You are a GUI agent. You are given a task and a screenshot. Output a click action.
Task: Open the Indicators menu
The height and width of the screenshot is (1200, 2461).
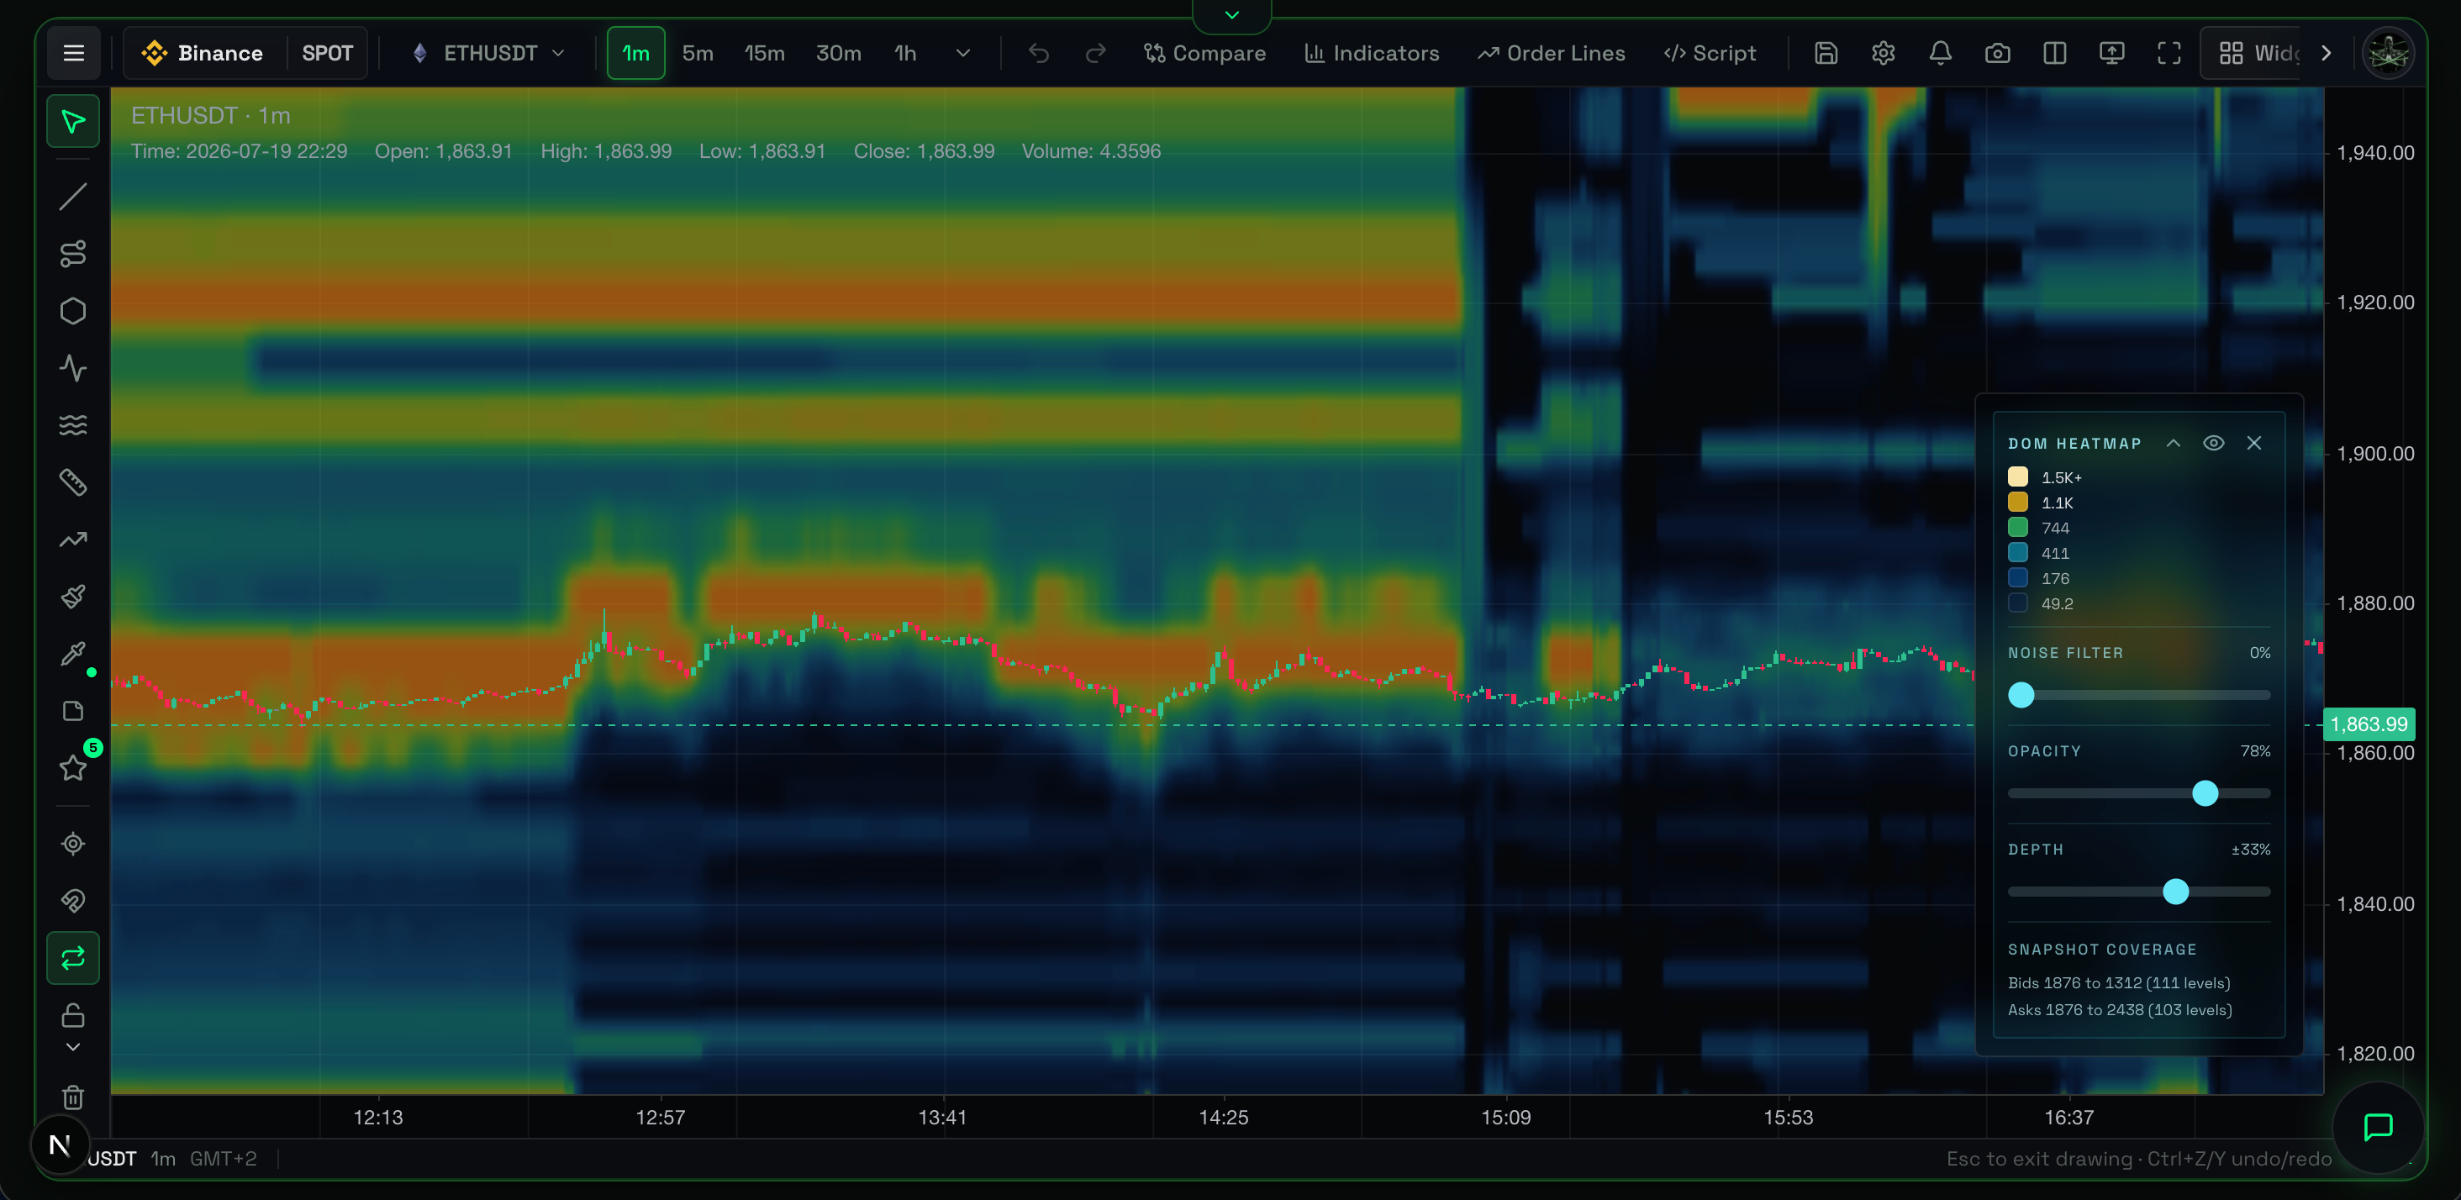pyautogui.click(x=1372, y=54)
